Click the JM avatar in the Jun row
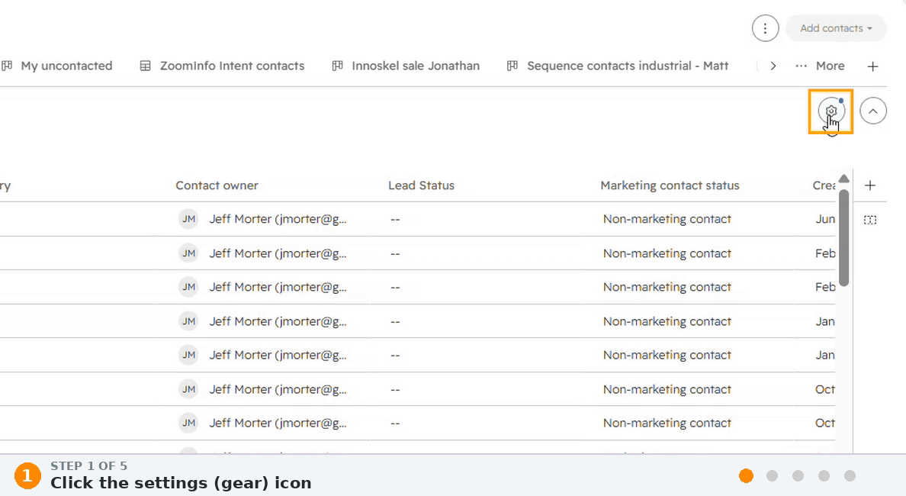906x496 pixels. 189,219
